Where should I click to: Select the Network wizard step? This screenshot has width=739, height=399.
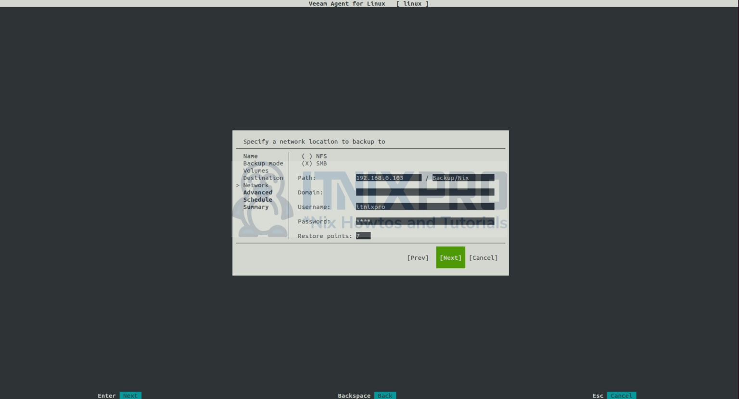[x=255, y=185]
